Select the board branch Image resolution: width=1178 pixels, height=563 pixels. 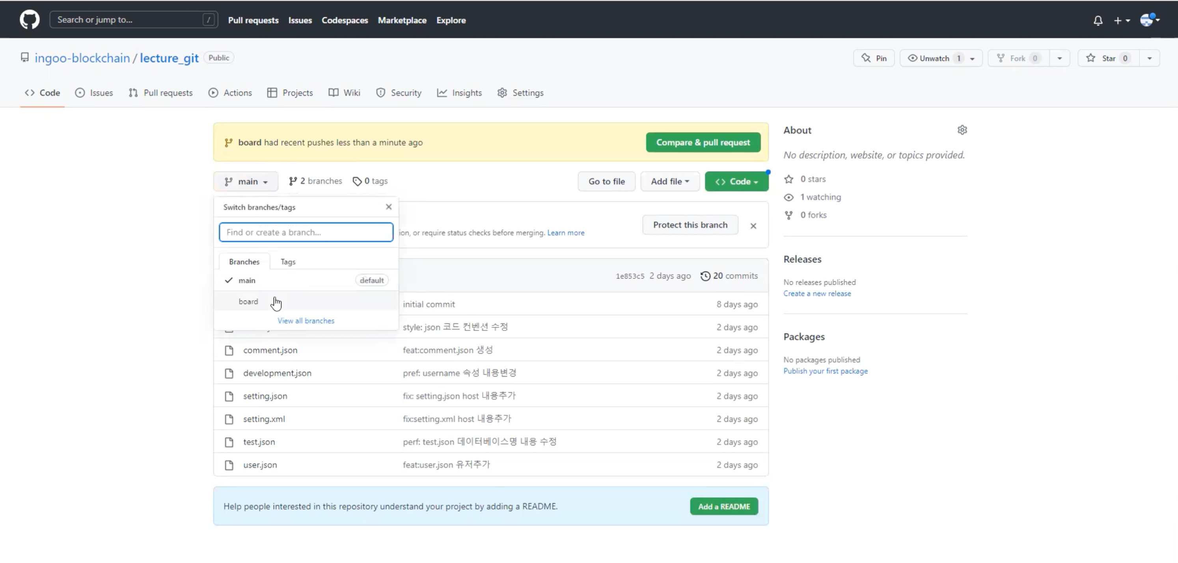point(248,302)
